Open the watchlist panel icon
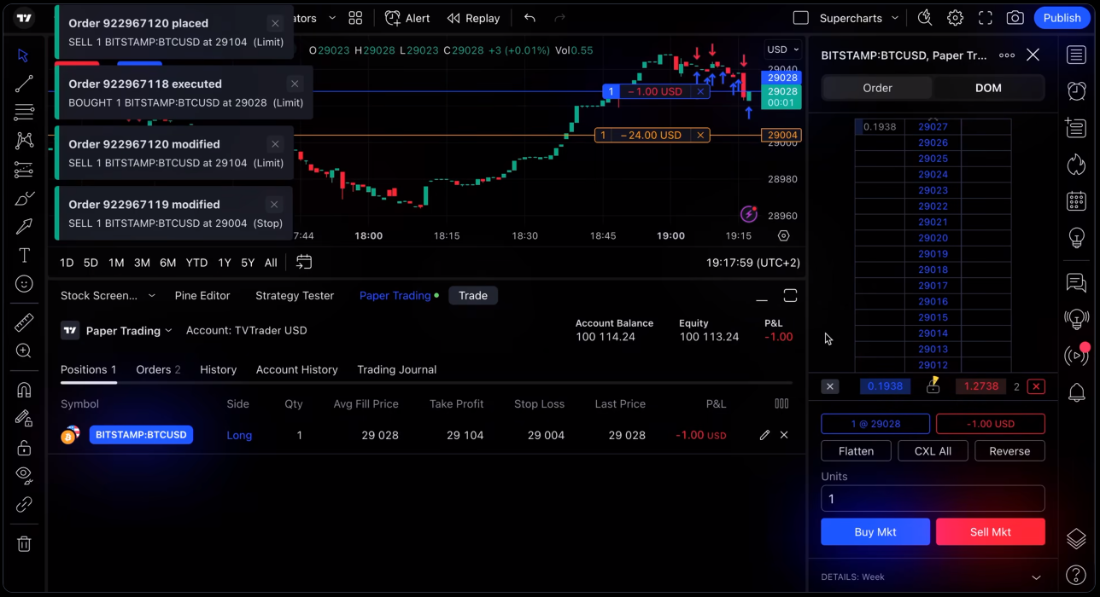1100x597 pixels. pyautogui.click(x=1076, y=55)
